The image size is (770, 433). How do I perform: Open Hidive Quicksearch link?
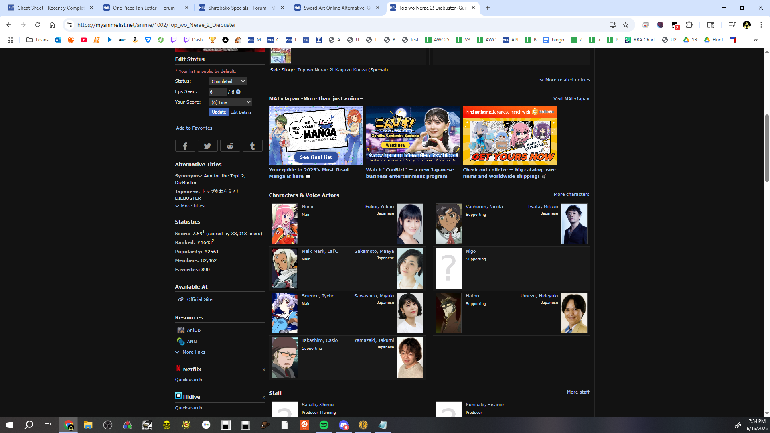[x=188, y=408]
